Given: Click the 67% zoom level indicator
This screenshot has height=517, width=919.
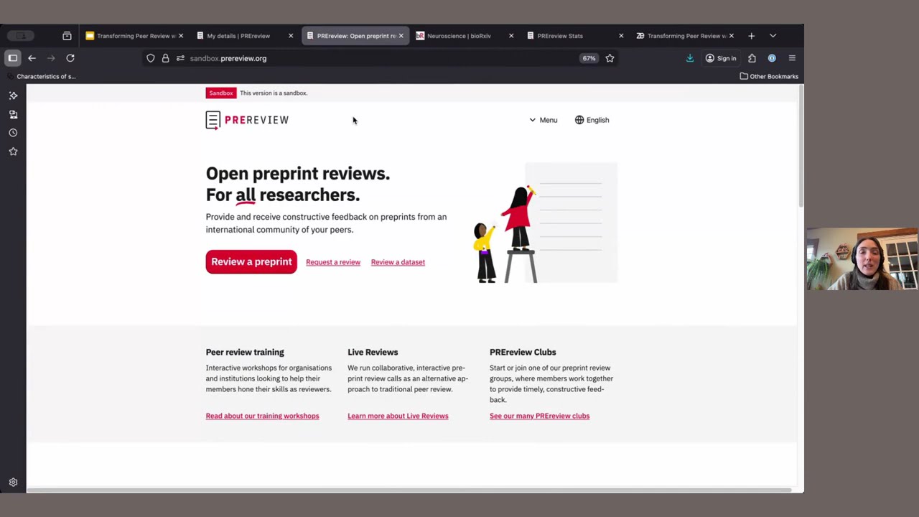Looking at the screenshot, I should pyautogui.click(x=589, y=58).
